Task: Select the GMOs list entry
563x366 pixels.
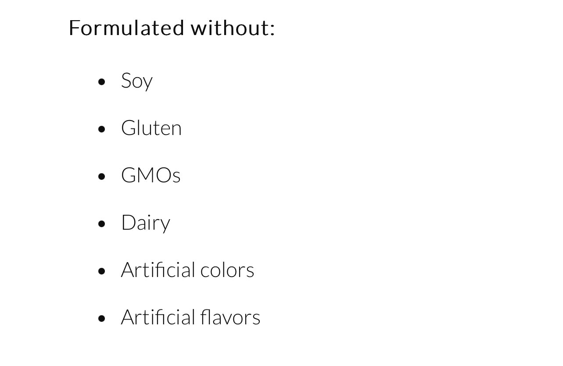Action: click(x=151, y=175)
